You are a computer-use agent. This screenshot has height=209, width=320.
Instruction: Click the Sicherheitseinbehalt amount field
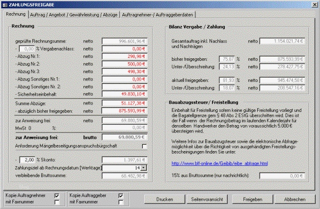point(125,94)
